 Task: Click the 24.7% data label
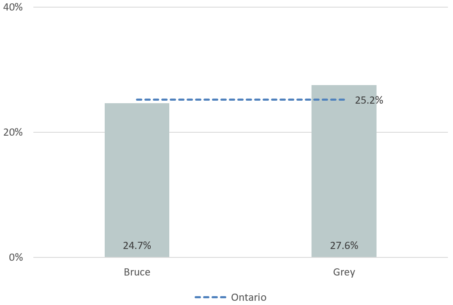pyautogui.click(x=137, y=246)
